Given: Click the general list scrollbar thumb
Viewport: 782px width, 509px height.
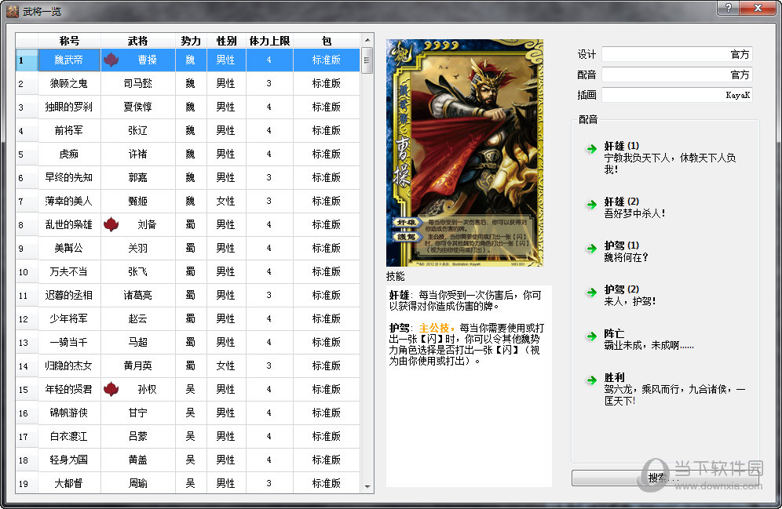Looking at the screenshot, I should [x=367, y=60].
